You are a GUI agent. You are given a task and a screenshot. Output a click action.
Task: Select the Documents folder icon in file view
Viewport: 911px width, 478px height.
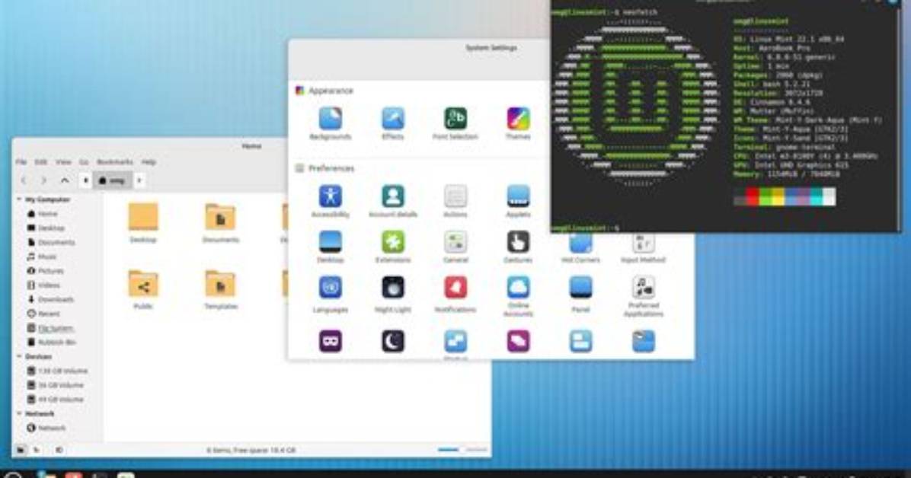[x=220, y=217]
